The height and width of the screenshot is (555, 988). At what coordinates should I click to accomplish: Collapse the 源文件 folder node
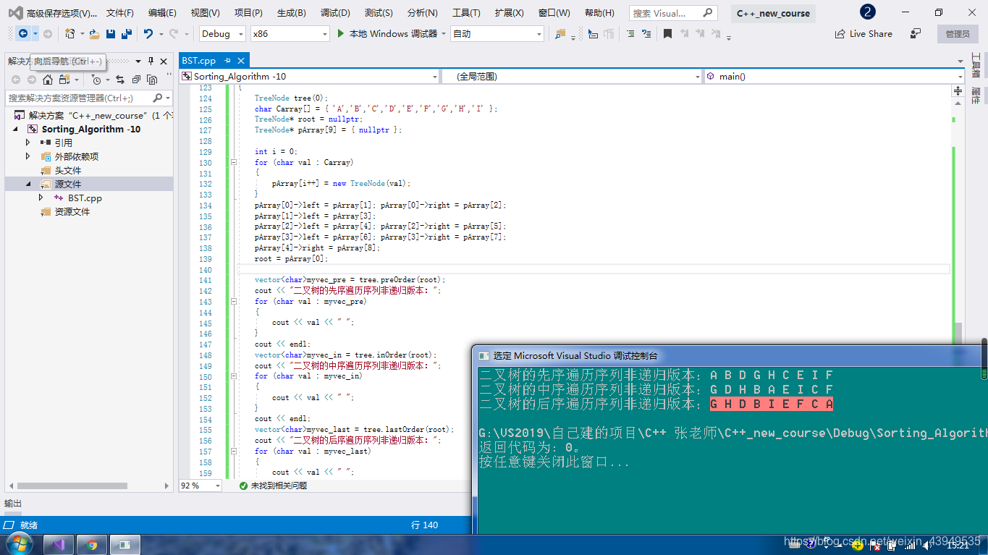(28, 184)
